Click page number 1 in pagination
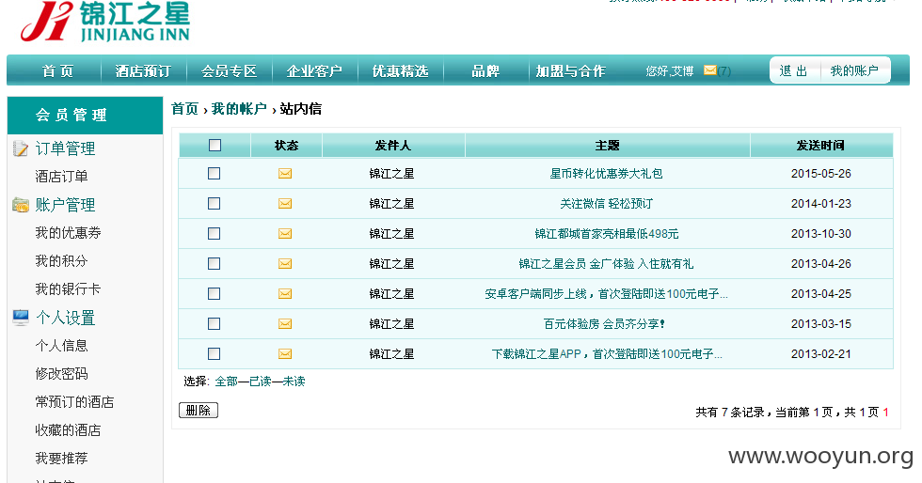This screenshot has width=922, height=483. pos(885,412)
